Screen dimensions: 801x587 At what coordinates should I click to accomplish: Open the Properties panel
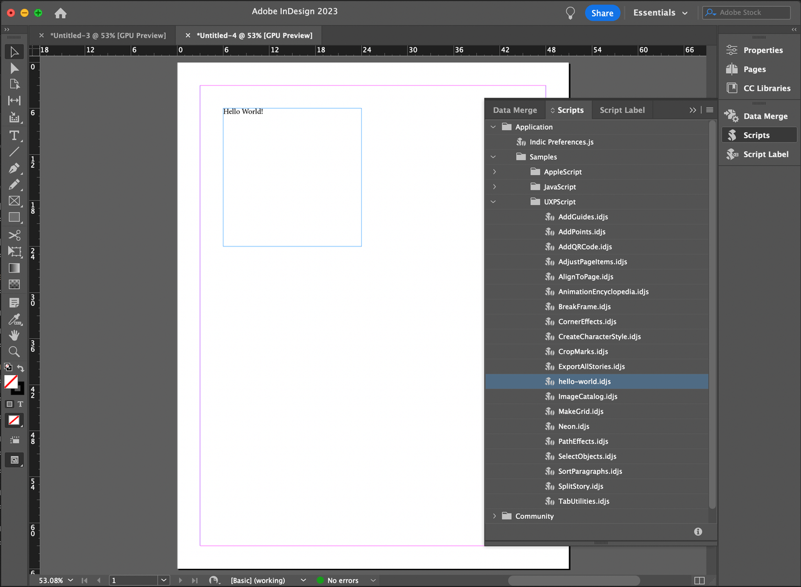(759, 50)
